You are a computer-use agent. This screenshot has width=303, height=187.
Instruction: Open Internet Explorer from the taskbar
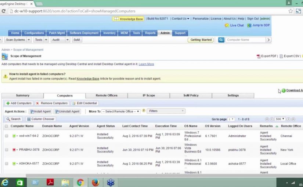tap(5, 182)
